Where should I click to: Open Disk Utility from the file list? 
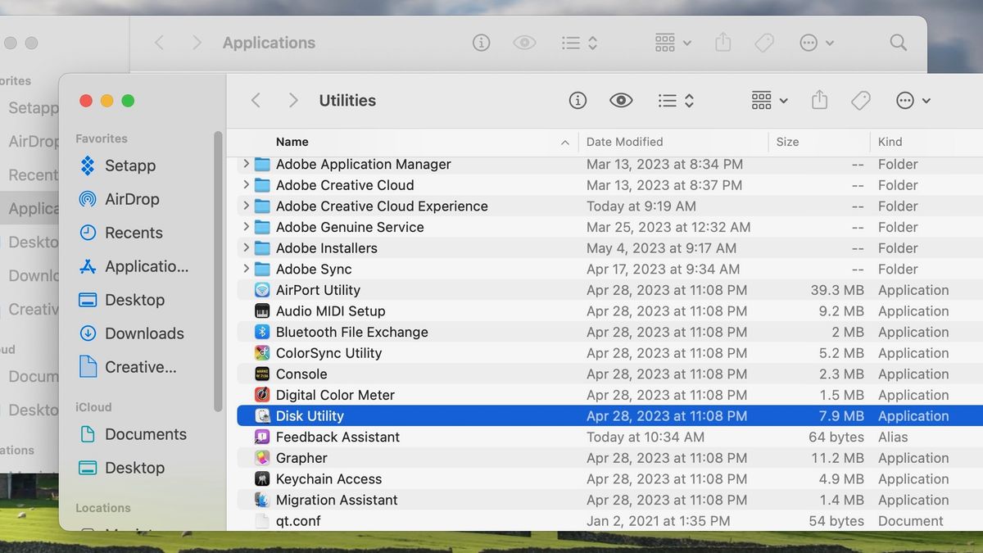[x=311, y=415]
